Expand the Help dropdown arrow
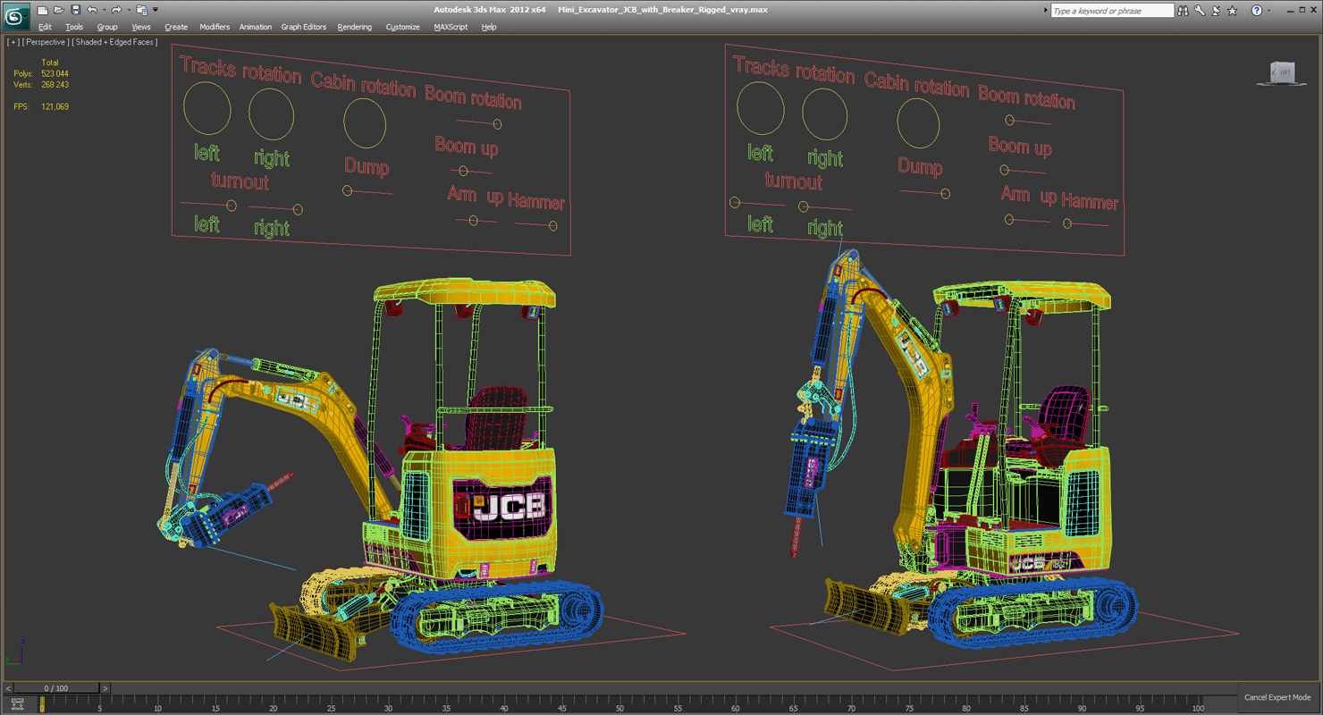Viewport: 1323px width, 715px height. tap(1269, 11)
